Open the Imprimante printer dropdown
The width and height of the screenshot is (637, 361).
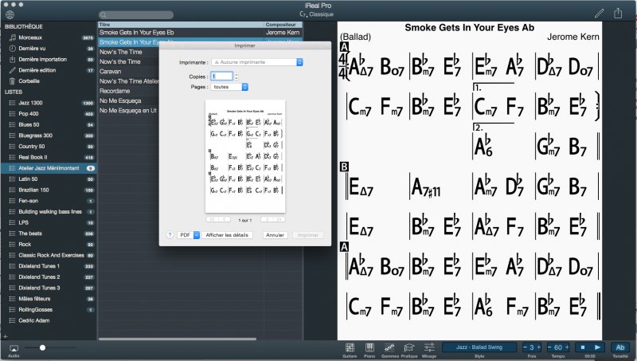pyautogui.click(x=257, y=62)
